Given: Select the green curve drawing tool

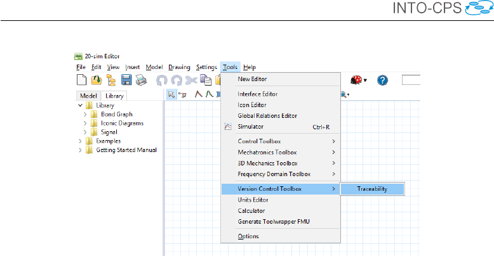Looking at the screenshot, I should (x=209, y=94).
